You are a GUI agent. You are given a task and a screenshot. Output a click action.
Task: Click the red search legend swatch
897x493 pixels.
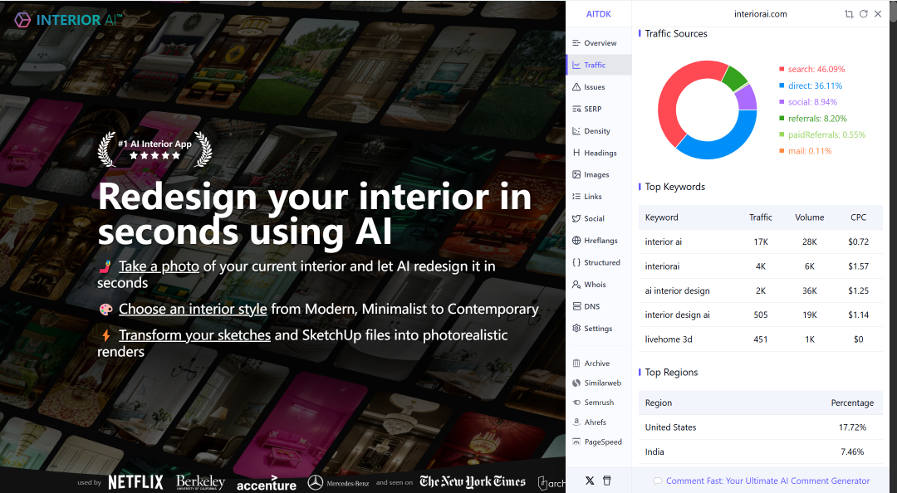(782, 69)
